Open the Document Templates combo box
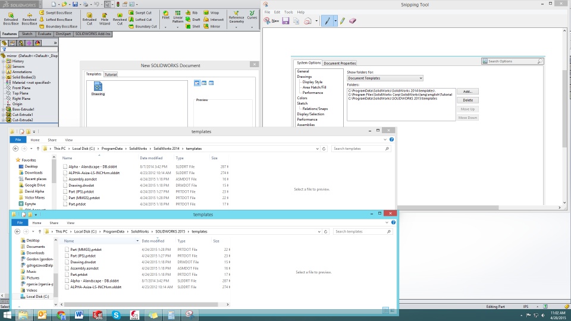The image size is (571, 321). click(385, 78)
